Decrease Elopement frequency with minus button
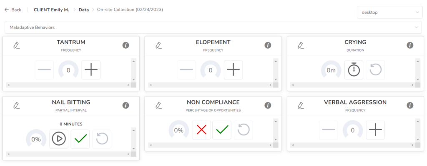 (186, 70)
